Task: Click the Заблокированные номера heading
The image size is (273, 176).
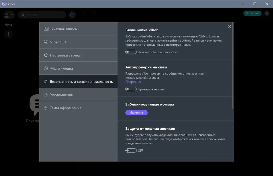Action: 150,104
